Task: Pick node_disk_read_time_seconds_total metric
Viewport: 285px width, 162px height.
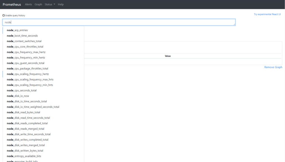Action: (x=43, y=118)
